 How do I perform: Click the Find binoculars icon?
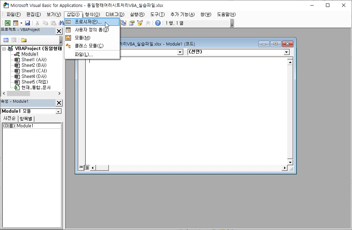pos(61,23)
